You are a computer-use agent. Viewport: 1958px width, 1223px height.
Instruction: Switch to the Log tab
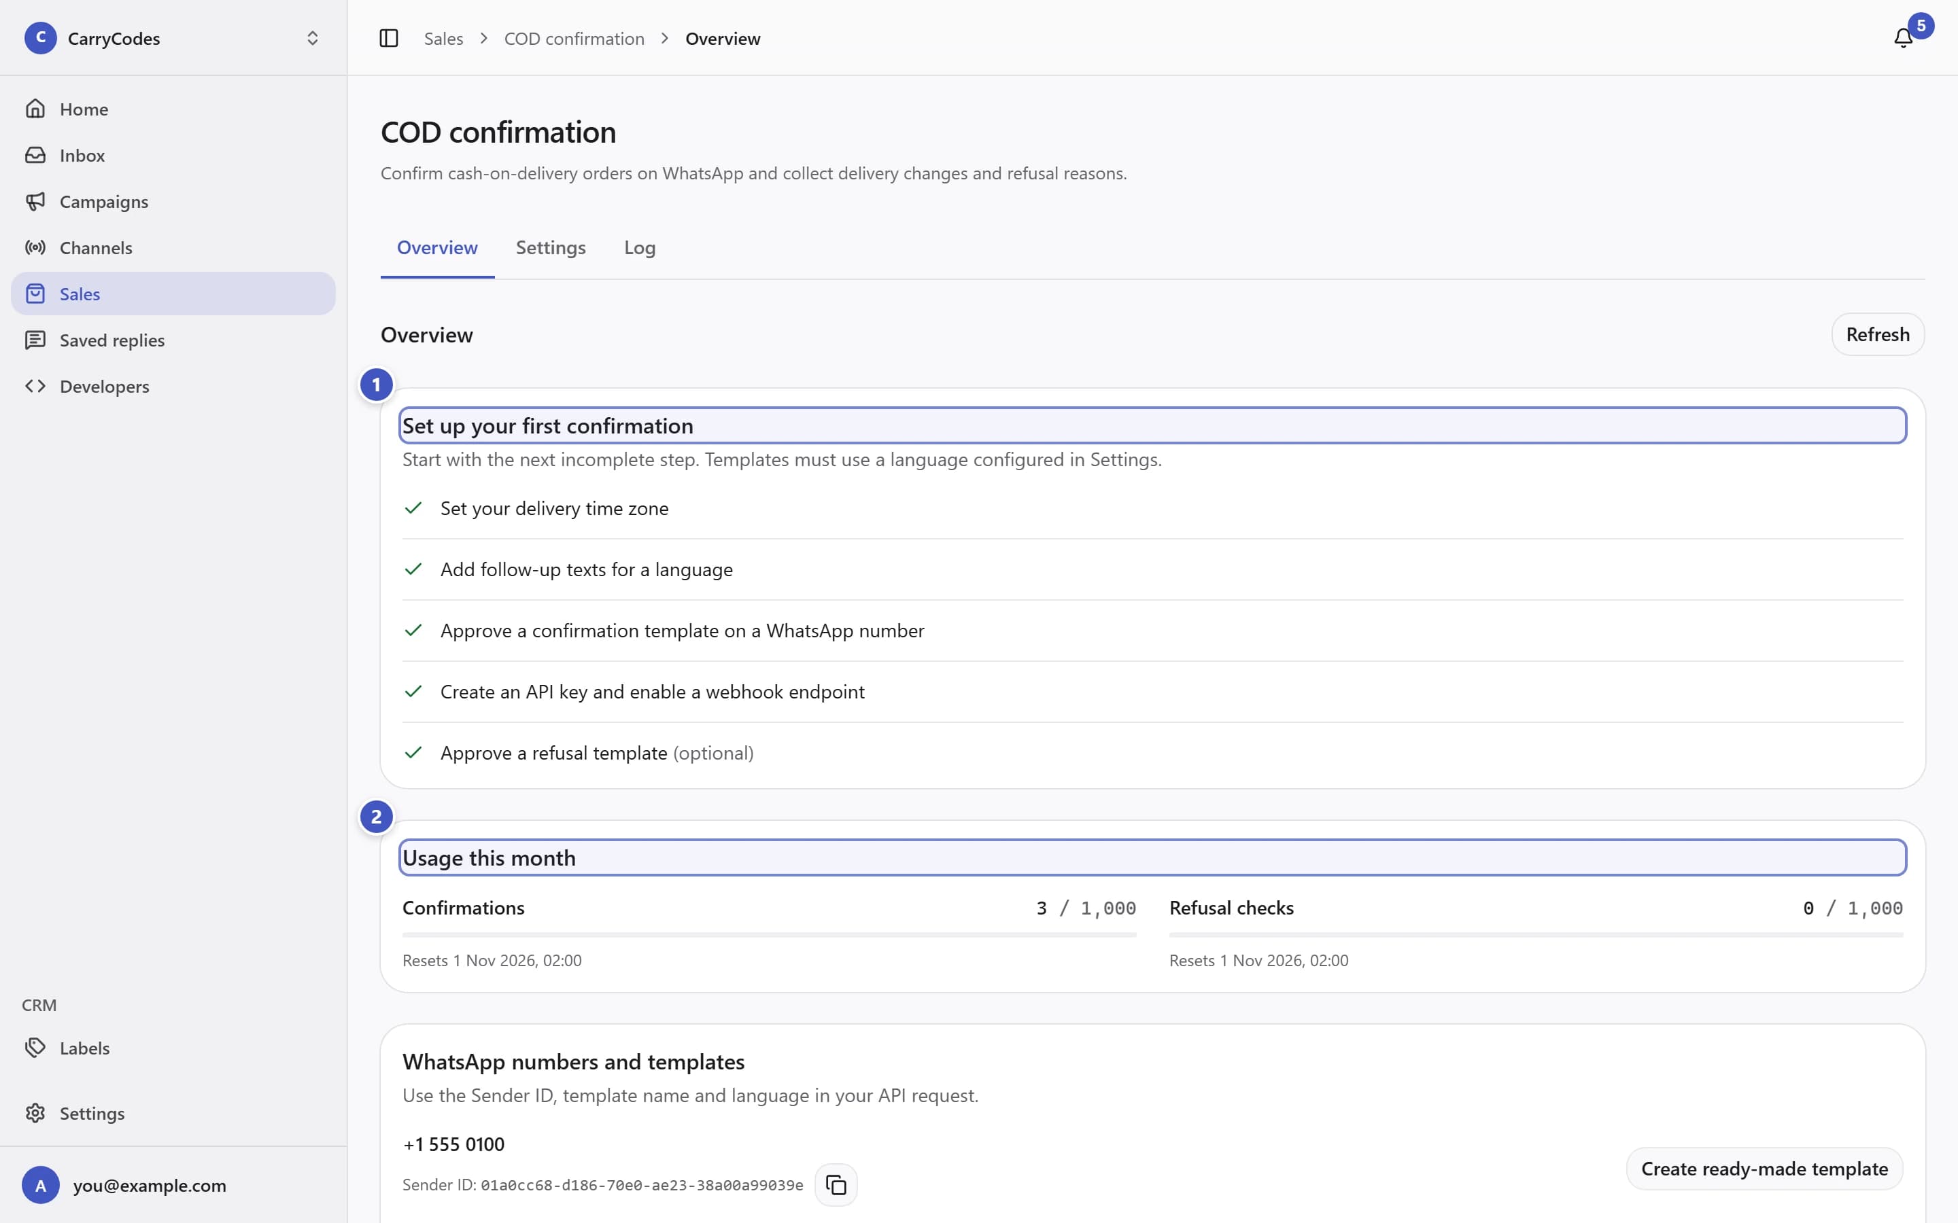point(639,247)
